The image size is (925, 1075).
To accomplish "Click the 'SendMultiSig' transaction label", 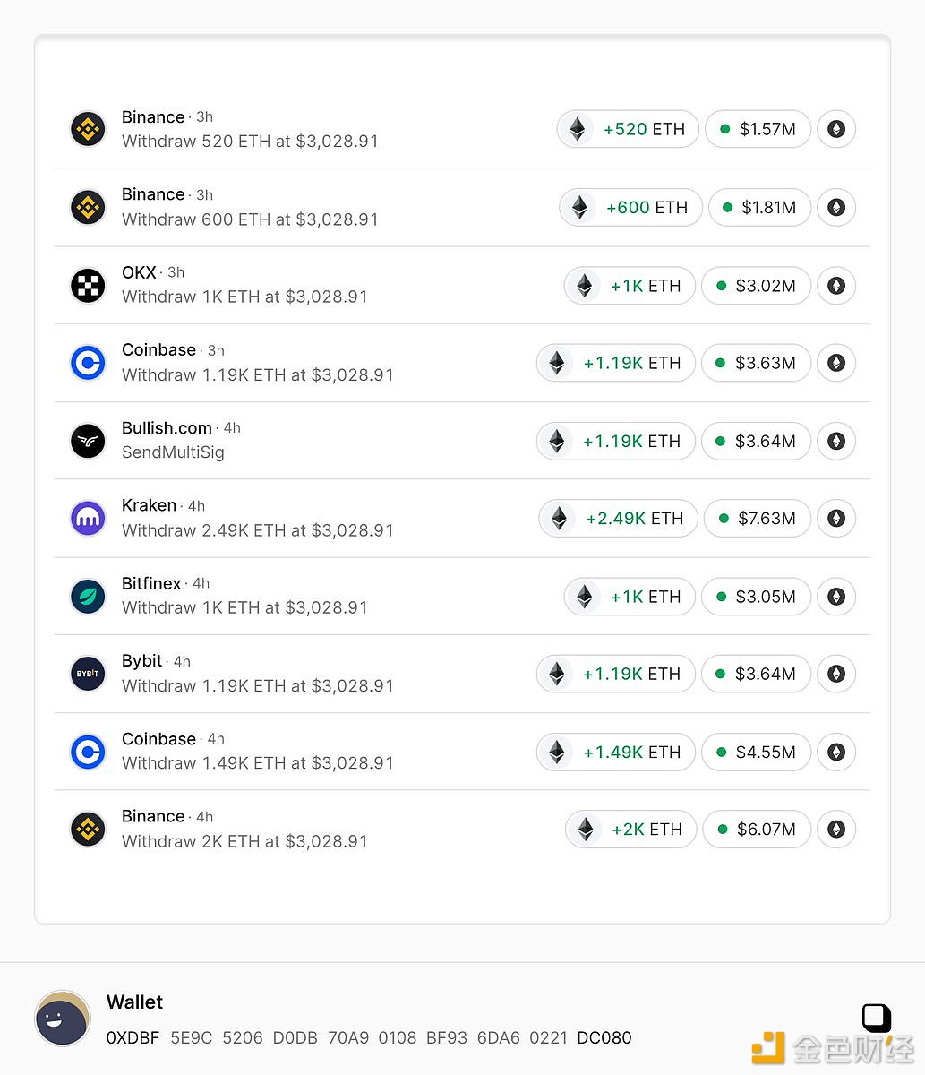I will pos(173,452).
